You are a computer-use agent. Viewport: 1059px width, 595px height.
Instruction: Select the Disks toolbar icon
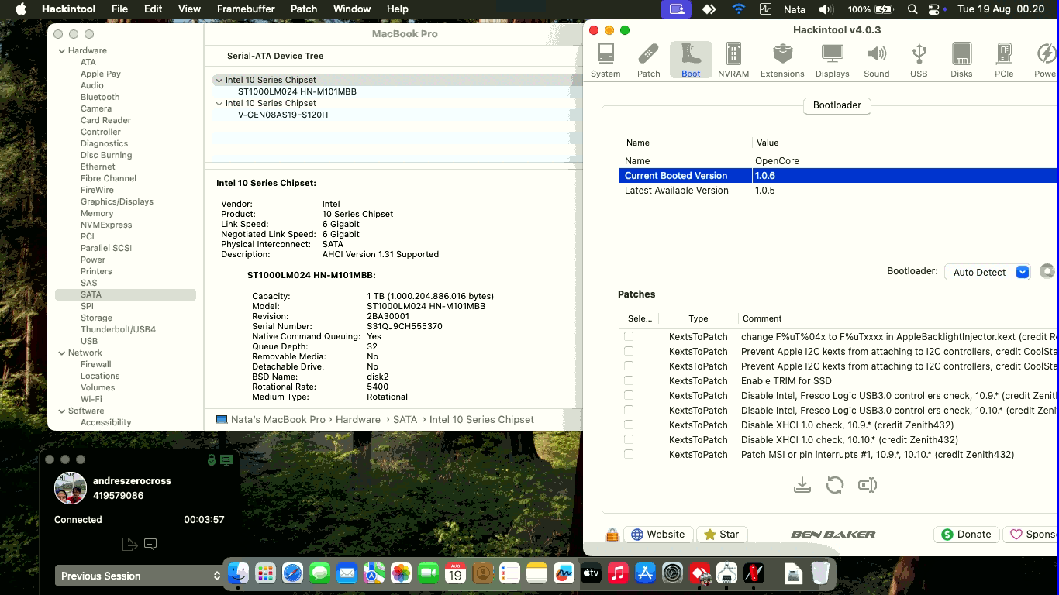[961, 58]
